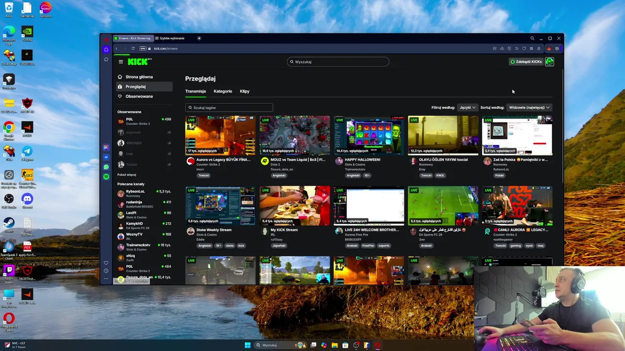
Task: Open Trainwreckstv channel in sidebar
Action: [144, 247]
